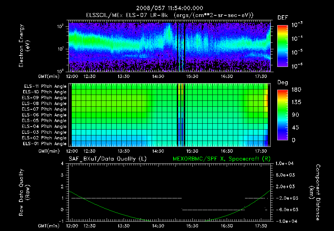The height and width of the screenshot is (231, 334).
Task: Click the ELS-04 Pitch Angle row label
Action: click(x=44, y=126)
